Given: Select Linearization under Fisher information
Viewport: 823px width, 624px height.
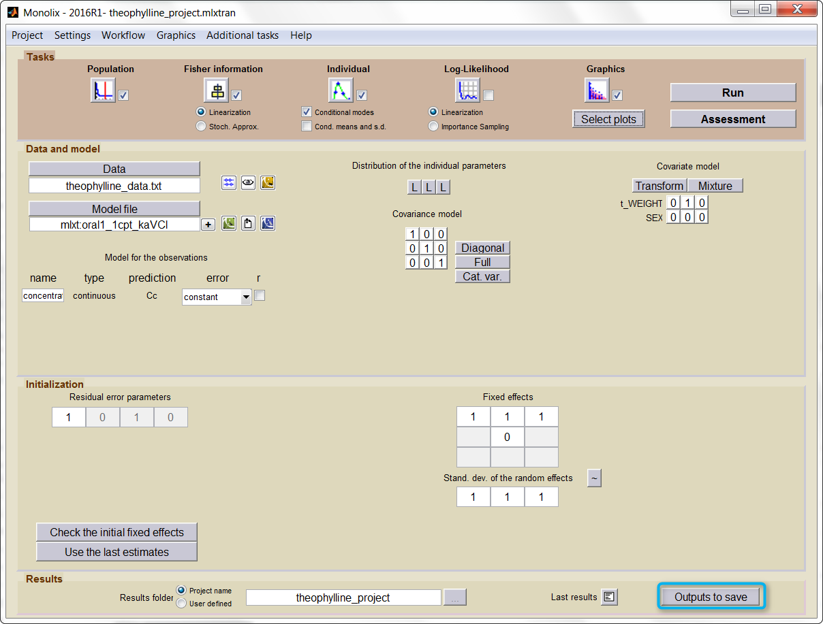Looking at the screenshot, I should (x=201, y=112).
